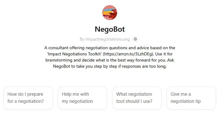Select the "Give me a negotiation tip" card

(191, 98)
